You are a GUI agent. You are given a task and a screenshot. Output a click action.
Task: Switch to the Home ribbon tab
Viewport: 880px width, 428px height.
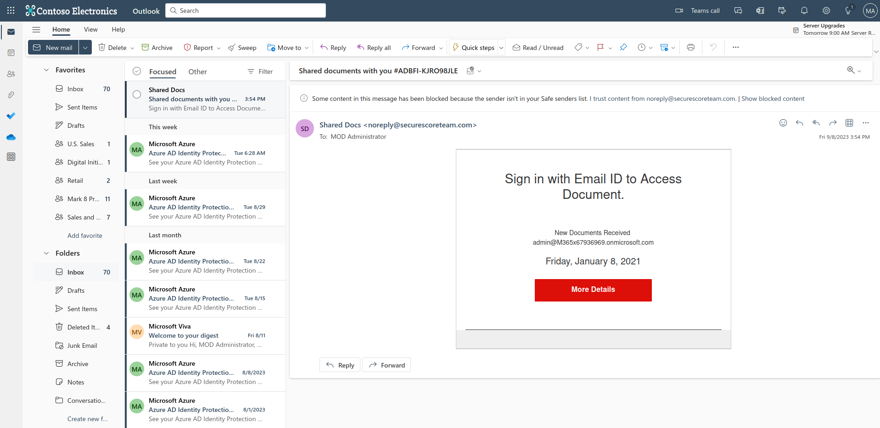pos(61,30)
